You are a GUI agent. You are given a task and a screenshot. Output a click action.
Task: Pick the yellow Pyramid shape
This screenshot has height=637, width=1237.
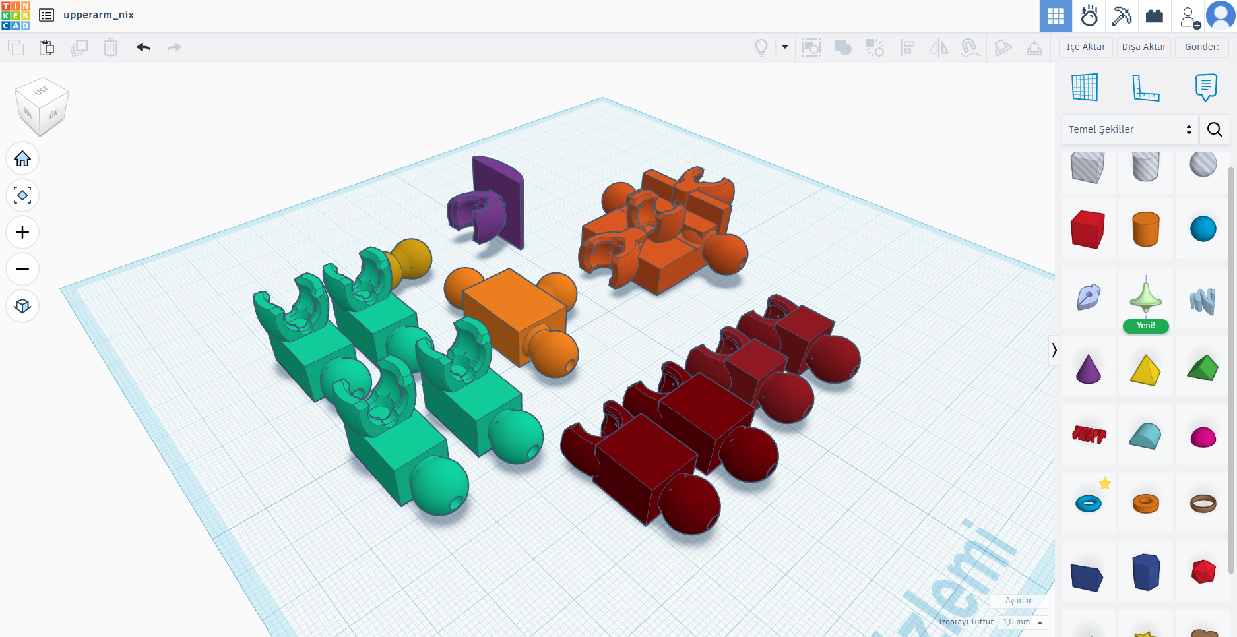click(x=1145, y=370)
